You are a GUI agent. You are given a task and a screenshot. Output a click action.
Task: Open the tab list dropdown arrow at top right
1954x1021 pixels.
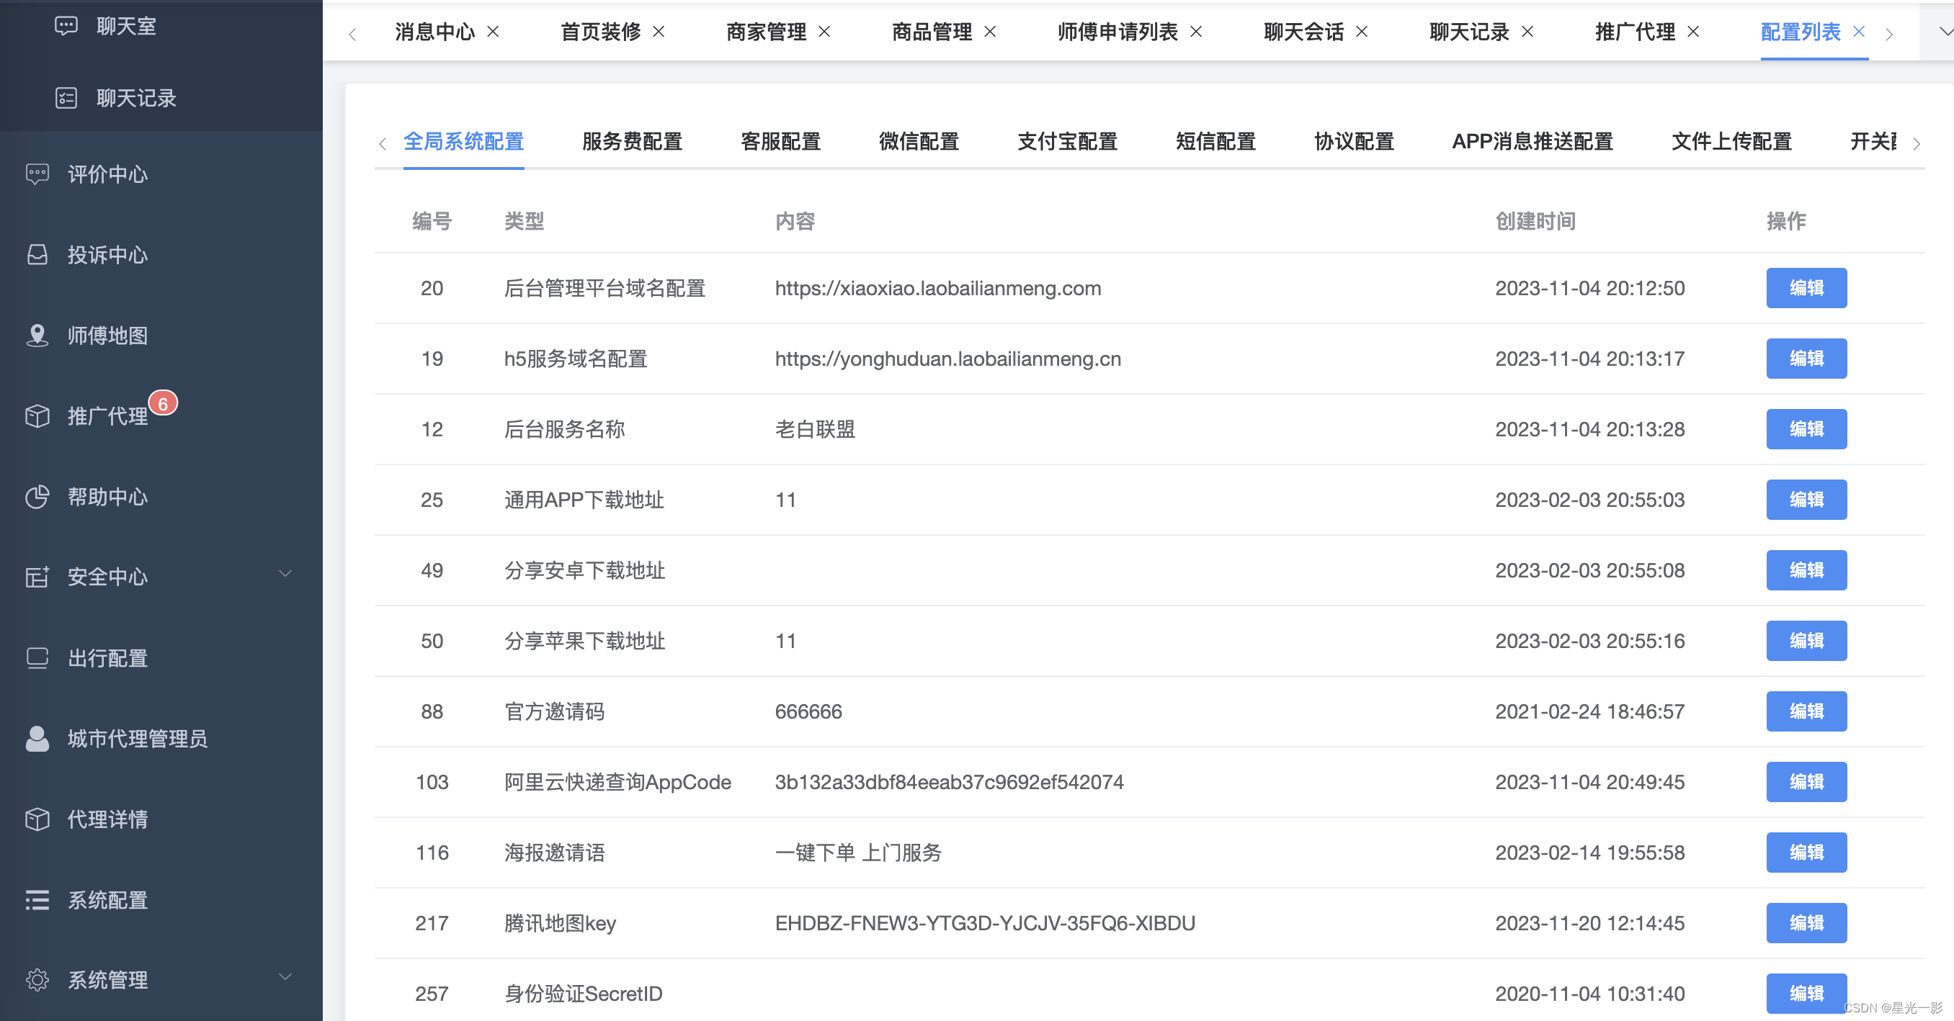(x=1945, y=31)
